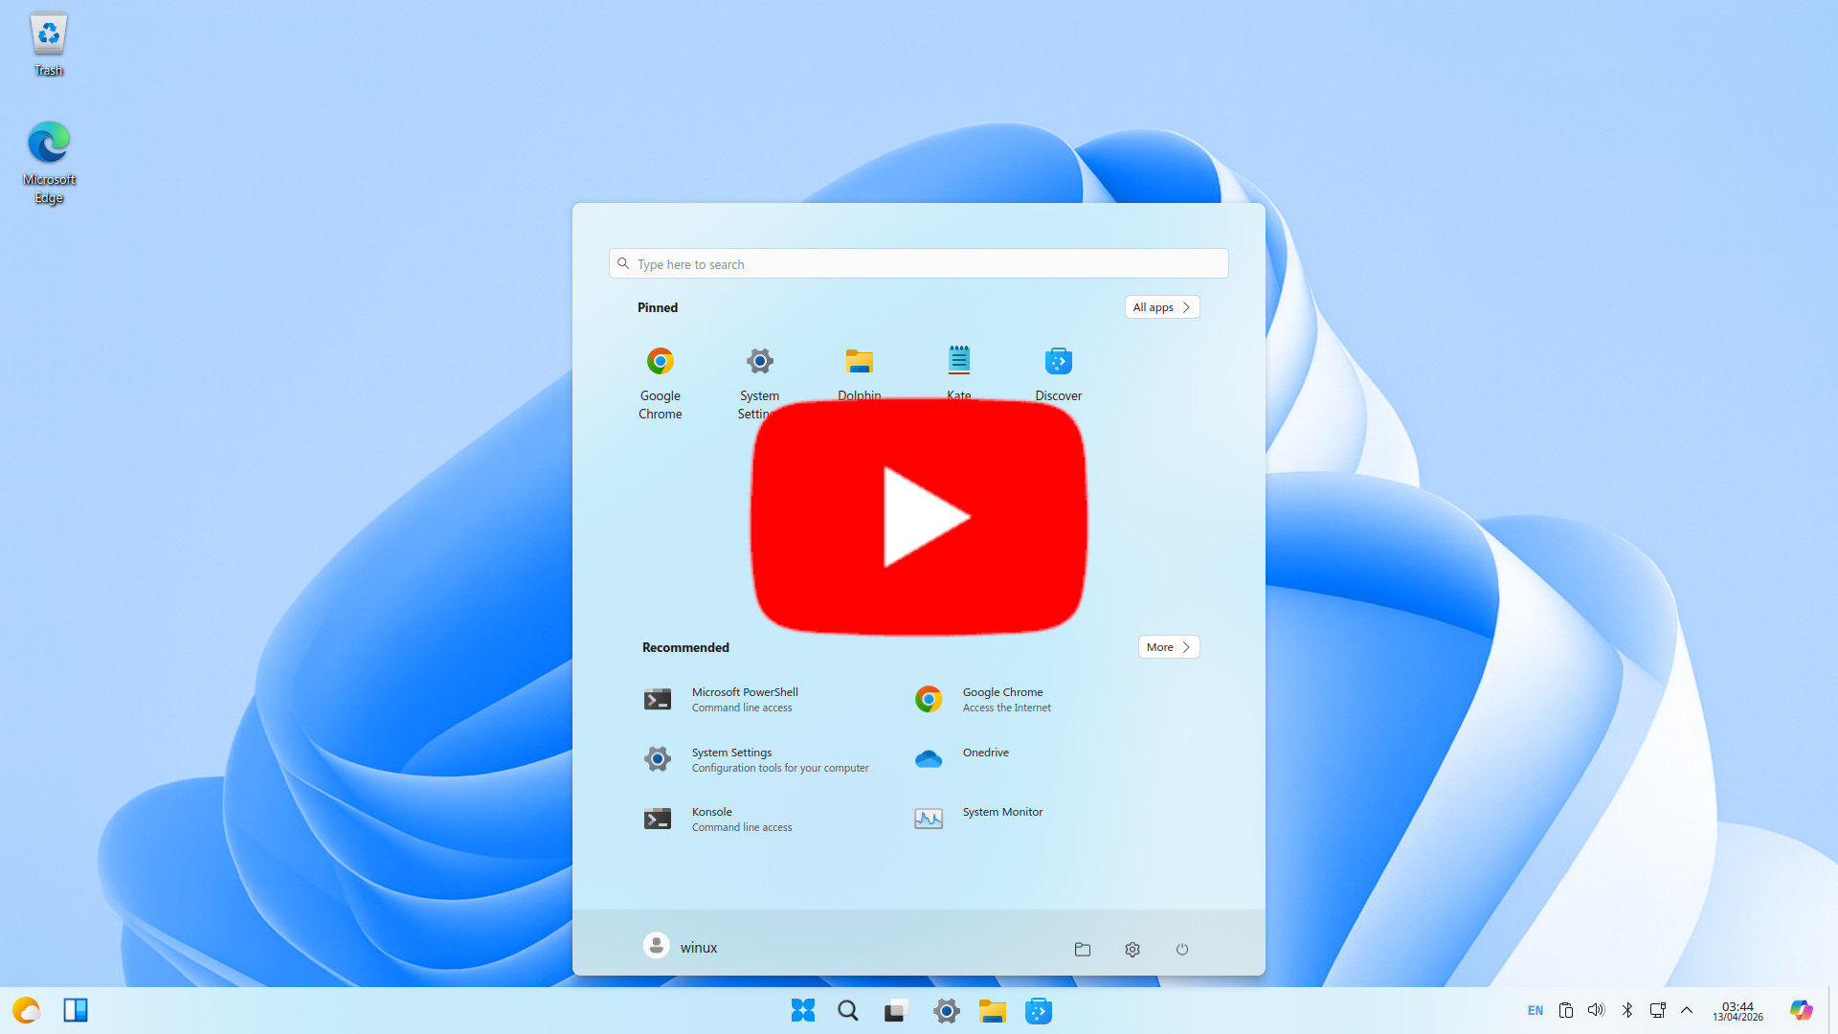
Task: Click the winux username
Action: coord(699,947)
